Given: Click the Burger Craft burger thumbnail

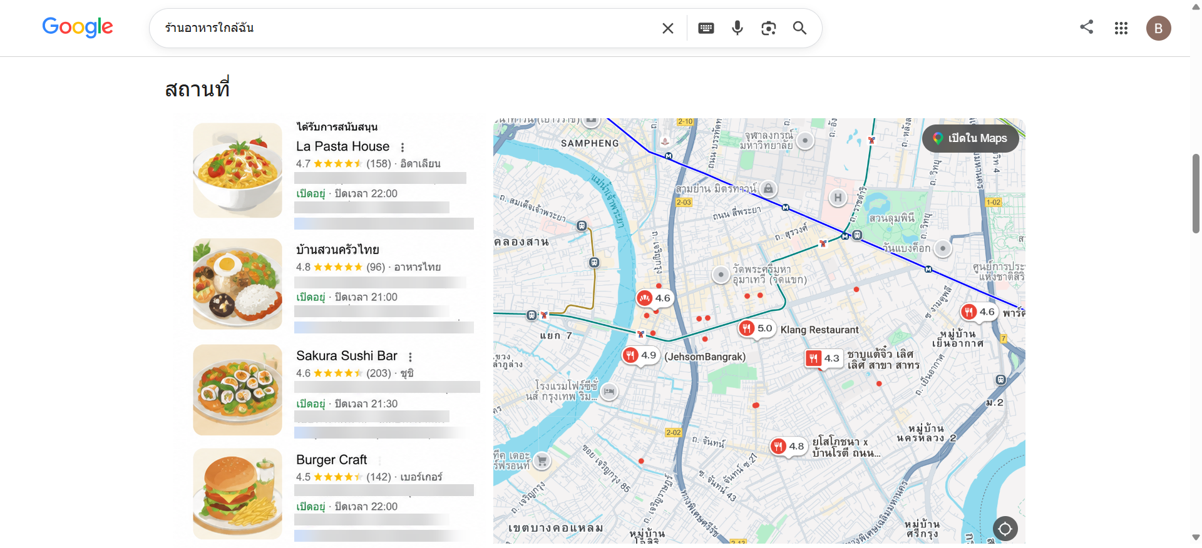Looking at the screenshot, I should [x=237, y=494].
